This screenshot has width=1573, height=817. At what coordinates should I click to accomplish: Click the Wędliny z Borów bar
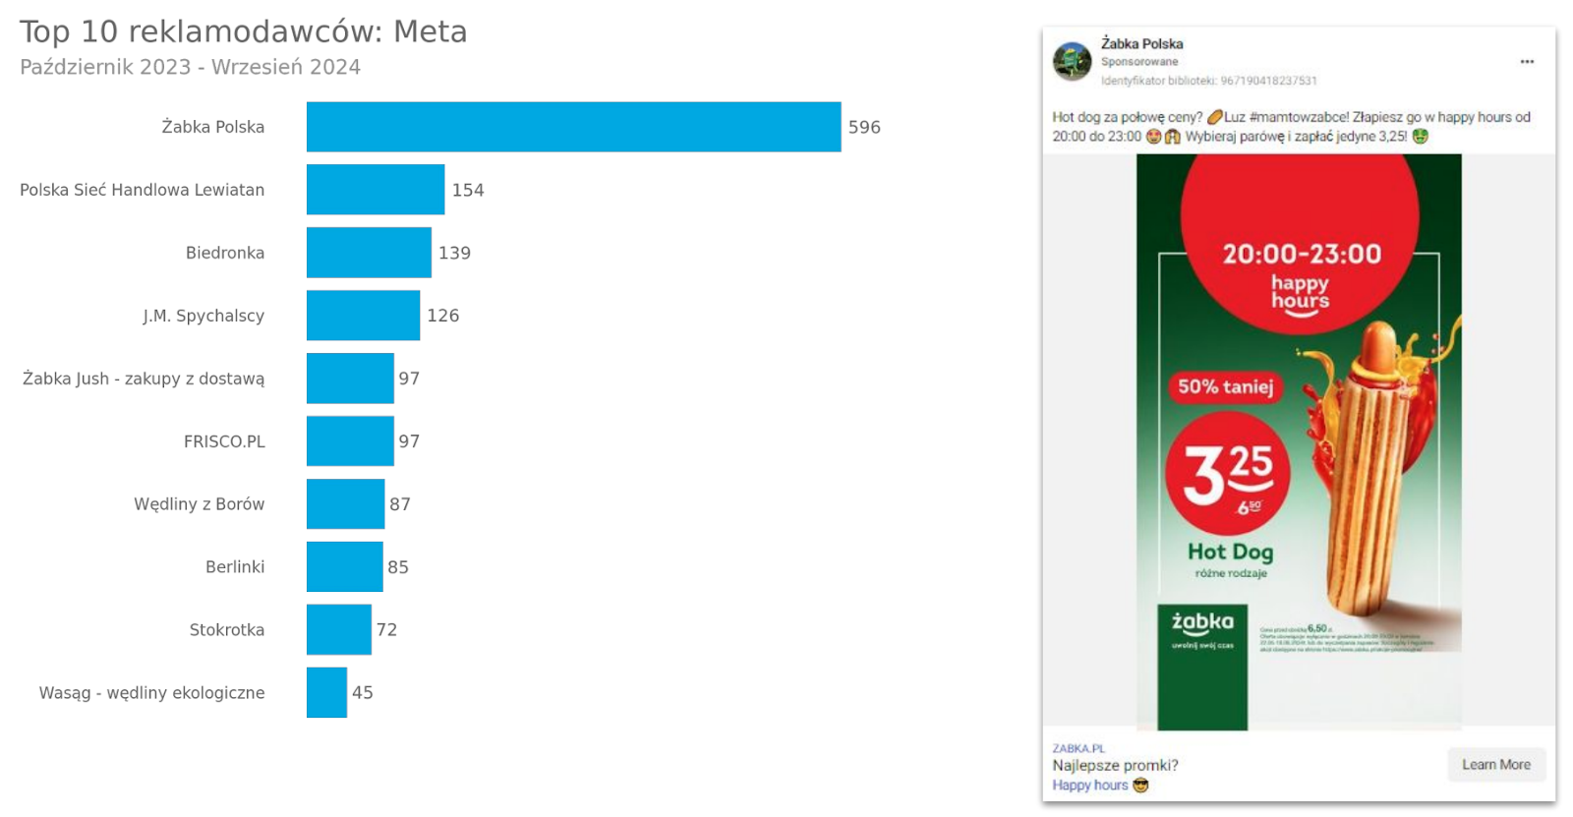tap(345, 504)
